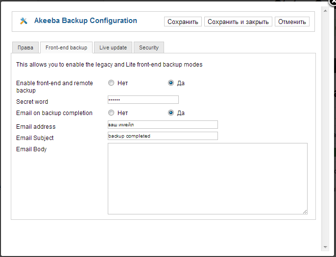The height and width of the screenshot is (257, 336).
Task: Click the Отменить button
Action: click(x=292, y=22)
